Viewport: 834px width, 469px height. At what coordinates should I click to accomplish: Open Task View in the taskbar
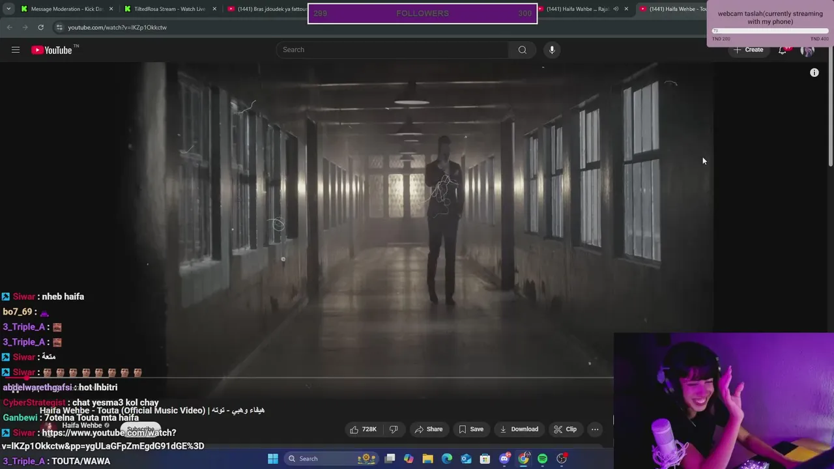pyautogui.click(x=390, y=459)
